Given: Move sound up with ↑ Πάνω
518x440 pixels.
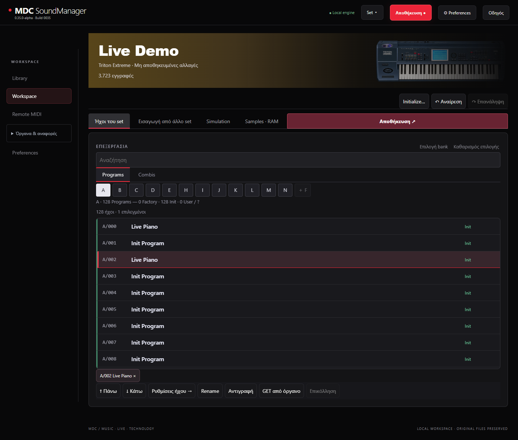Looking at the screenshot, I should (x=108, y=391).
